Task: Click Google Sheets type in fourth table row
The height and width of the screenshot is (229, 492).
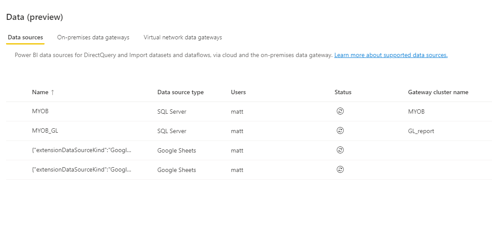Action: click(x=177, y=170)
